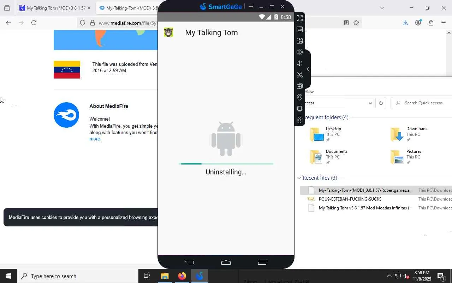Open SmartGaGa keyboard mapping icon
This screenshot has width=452, height=283.
click(x=300, y=29)
